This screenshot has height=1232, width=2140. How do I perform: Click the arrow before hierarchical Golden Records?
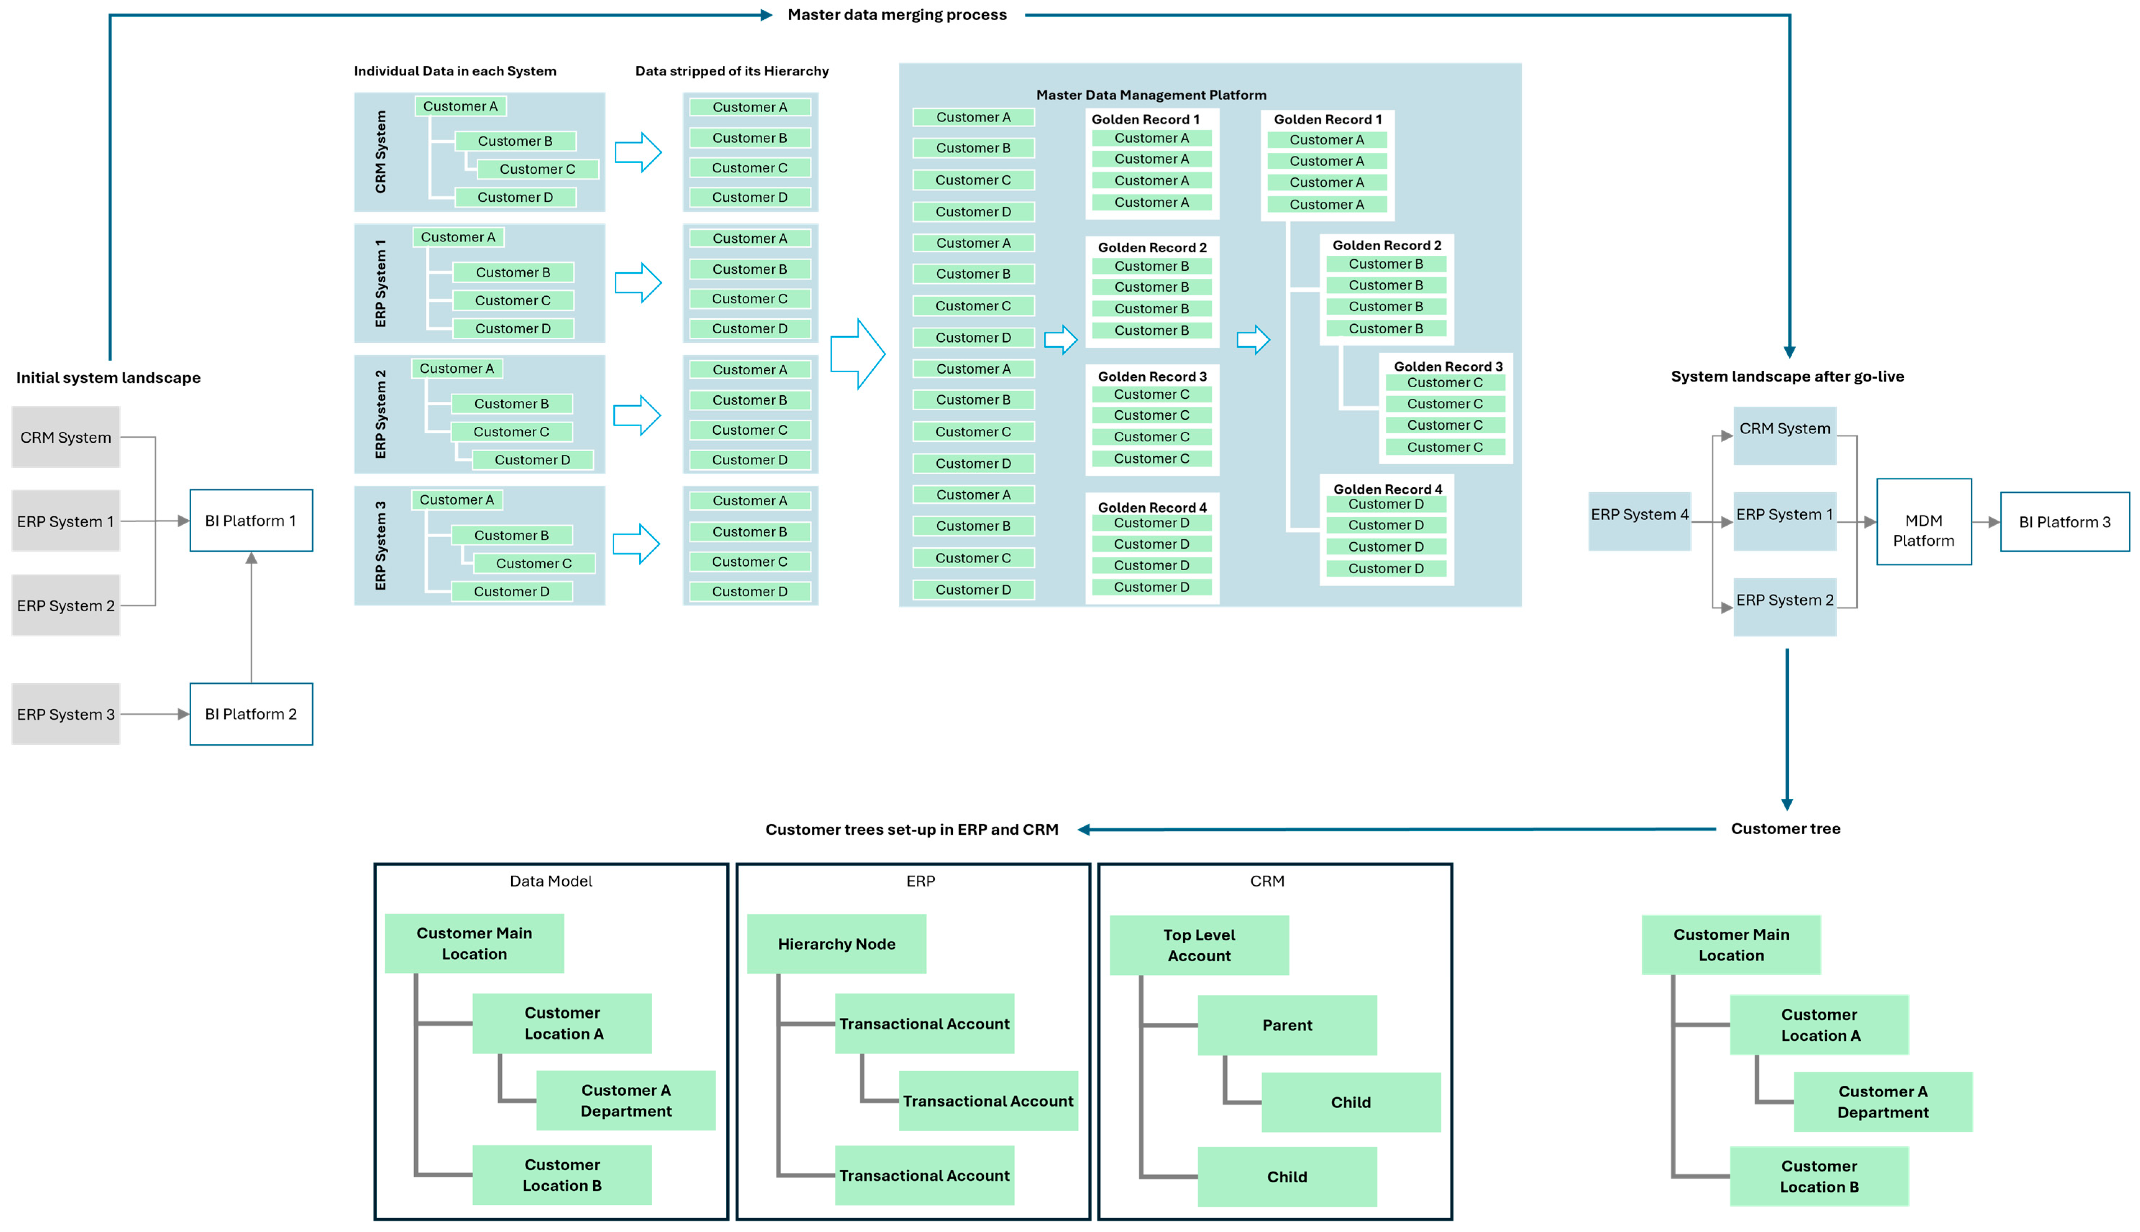coord(1253,339)
